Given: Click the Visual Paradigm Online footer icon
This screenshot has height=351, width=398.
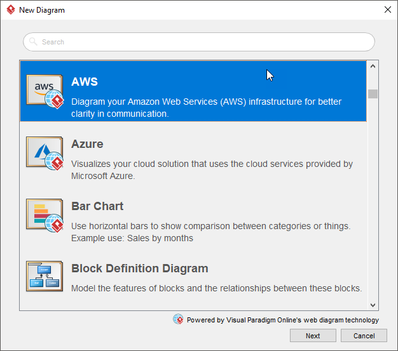Looking at the screenshot, I should pos(178,319).
